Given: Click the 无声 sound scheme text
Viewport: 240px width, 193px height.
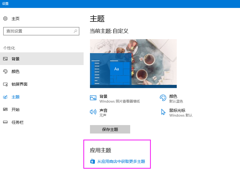Looking at the screenshot, I should coord(103,116).
